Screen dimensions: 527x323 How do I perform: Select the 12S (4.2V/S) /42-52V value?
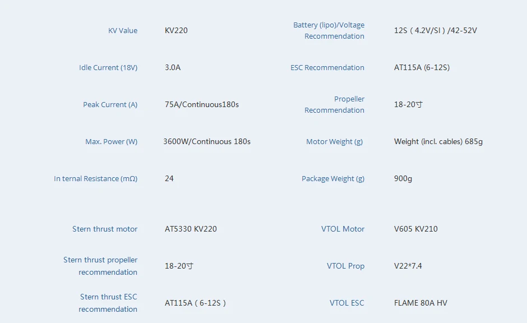[436, 30]
